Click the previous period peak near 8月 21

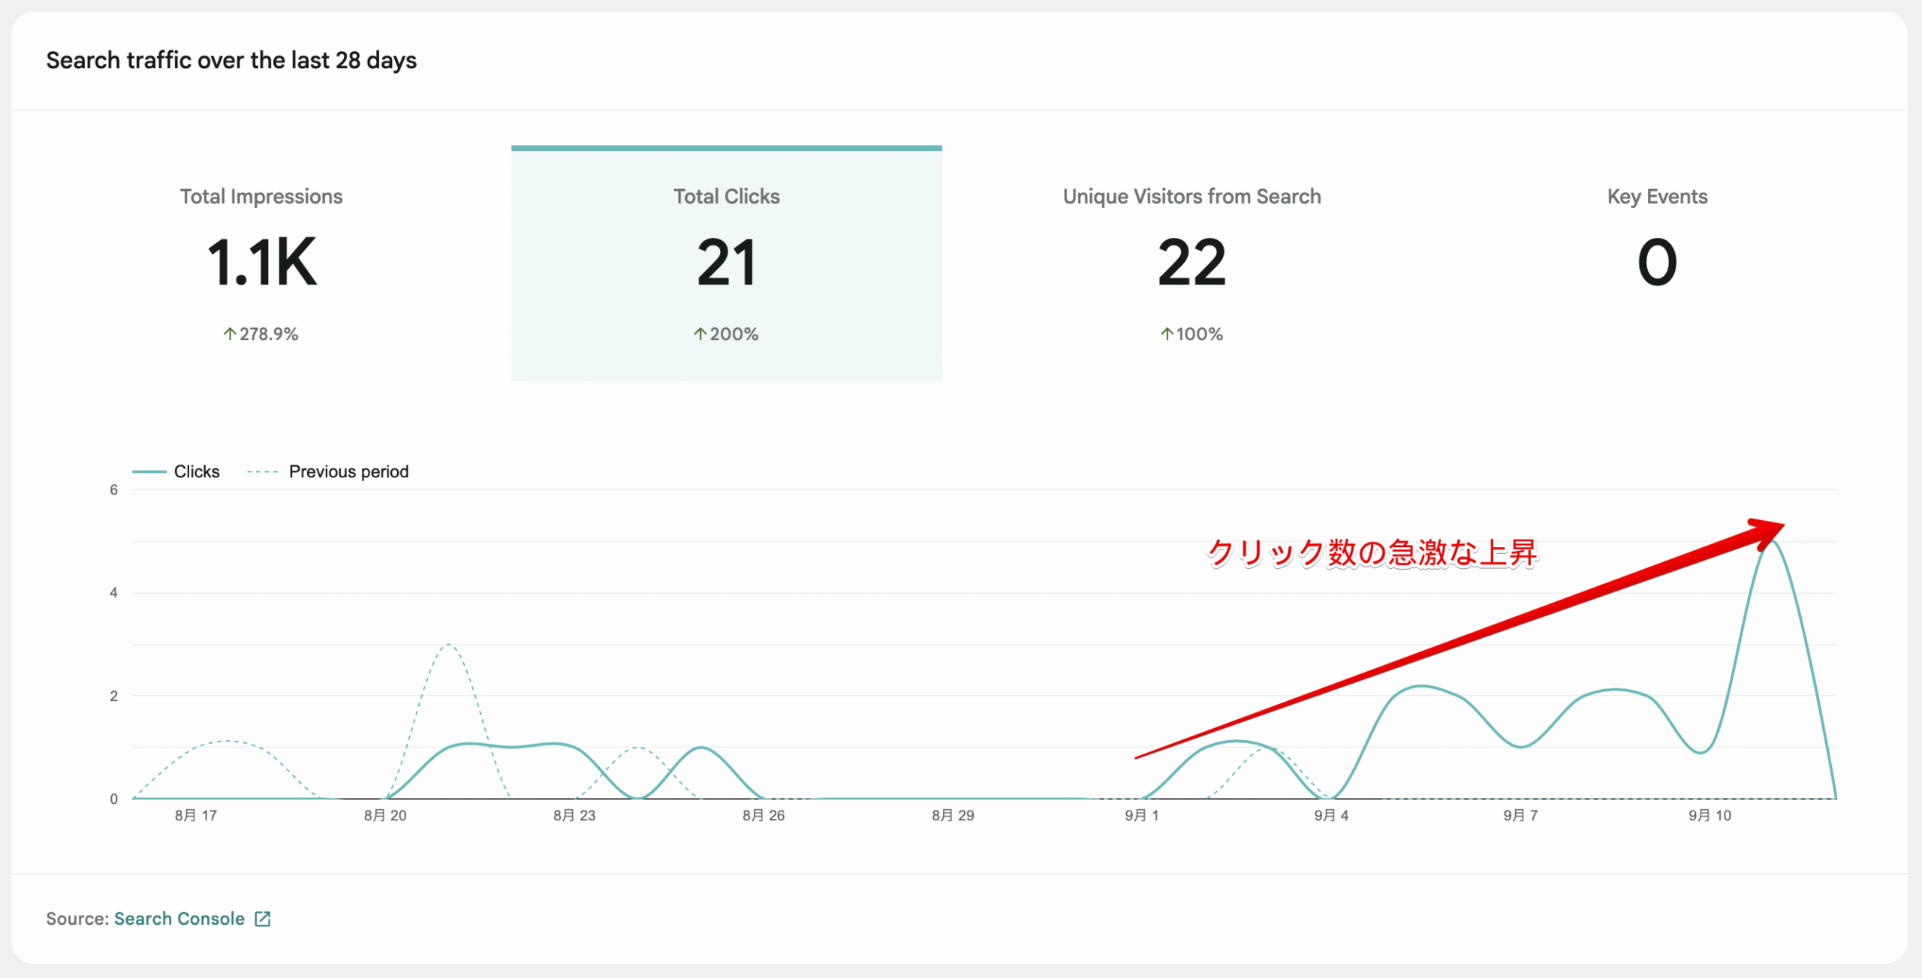pos(448,645)
